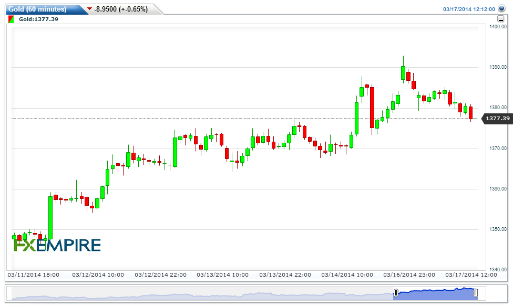Click the 1350.00 price axis label

[x=498, y=229]
